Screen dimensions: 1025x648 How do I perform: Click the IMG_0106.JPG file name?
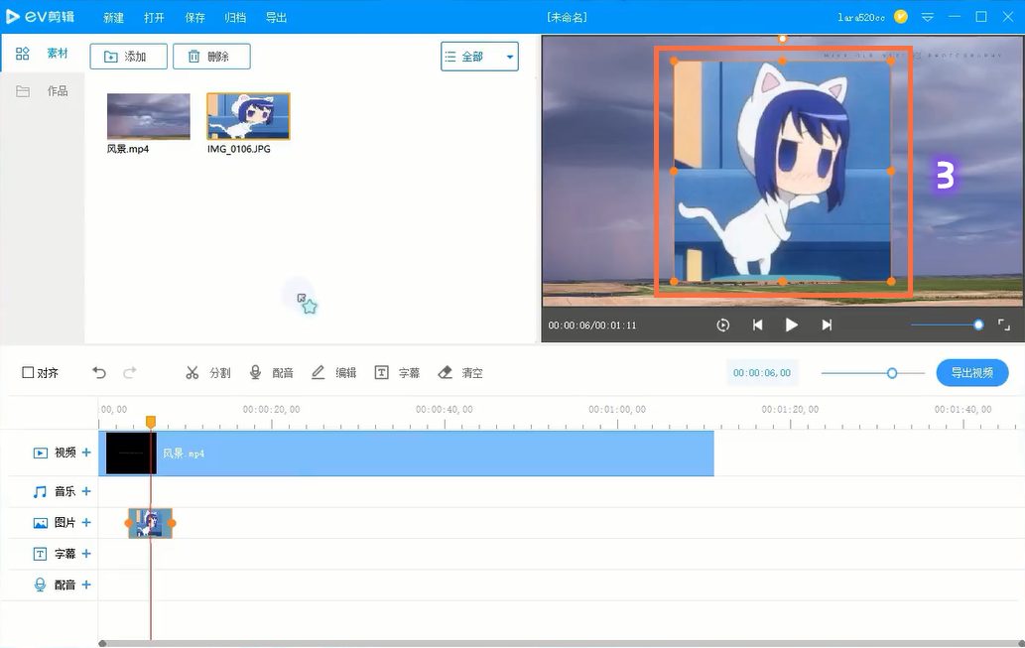[238, 149]
